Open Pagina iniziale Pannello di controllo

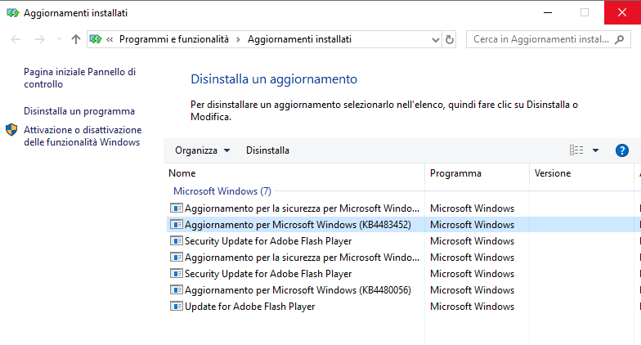click(80, 78)
